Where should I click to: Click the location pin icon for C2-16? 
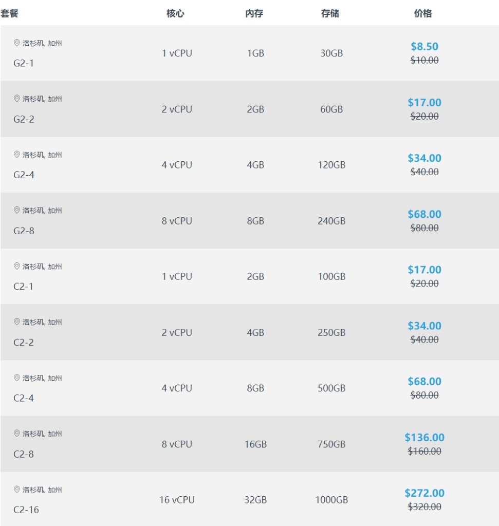16,490
